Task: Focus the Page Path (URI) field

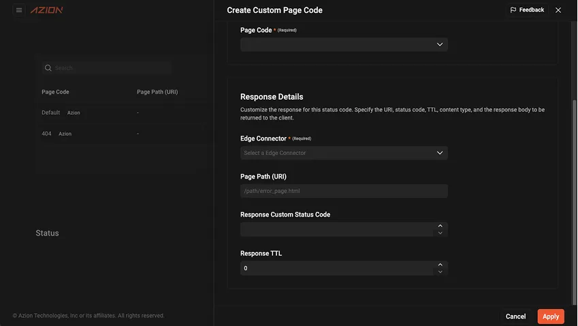Action: pos(344,191)
